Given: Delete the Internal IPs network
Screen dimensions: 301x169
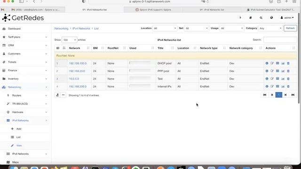Looking at the screenshot, I should [x=288, y=86].
